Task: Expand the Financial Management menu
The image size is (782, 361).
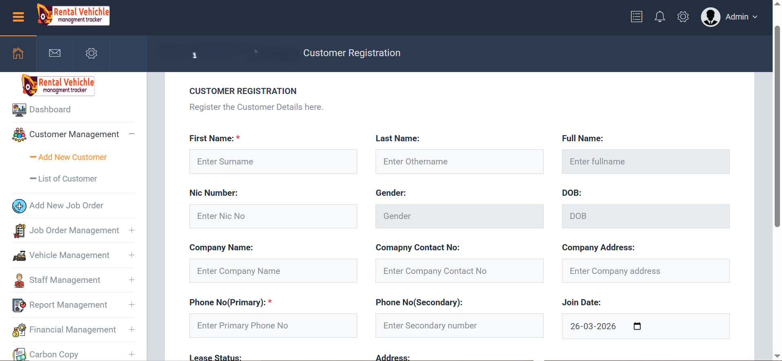Action: pos(132,329)
